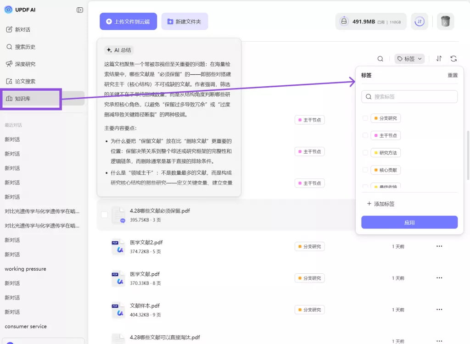Click the 医学文献.pdf PDF icon

click(x=118, y=278)
